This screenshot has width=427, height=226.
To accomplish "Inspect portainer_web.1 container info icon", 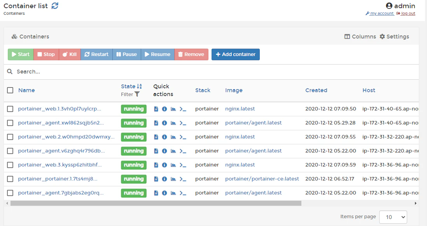I will pos(164,109).
